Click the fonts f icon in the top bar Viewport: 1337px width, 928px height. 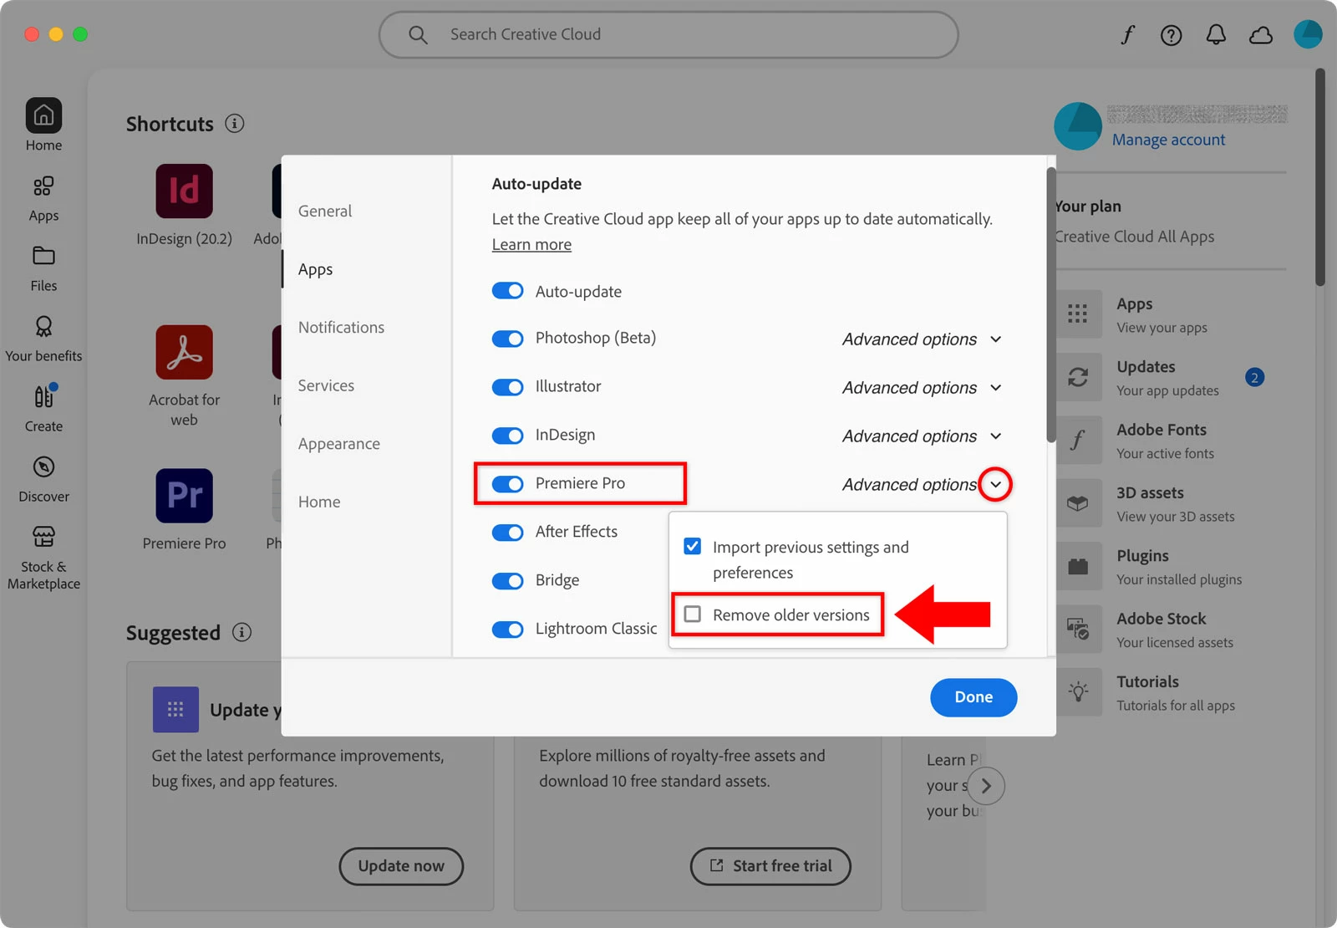[x=1127, y=34]
